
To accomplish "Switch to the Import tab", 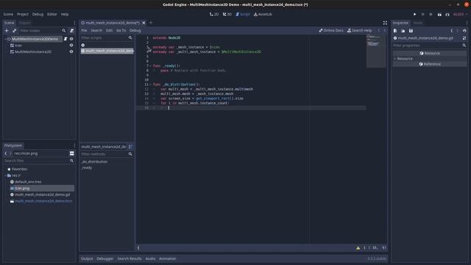I will [x=24, y=23].
